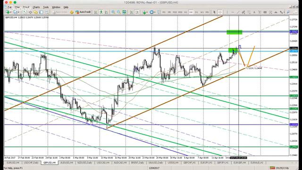Select the Fibonacci Retracement tool
302x170 pixels.
coord(249,12)
